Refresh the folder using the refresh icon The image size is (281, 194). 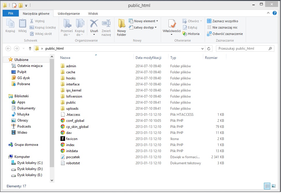[209, 48]
